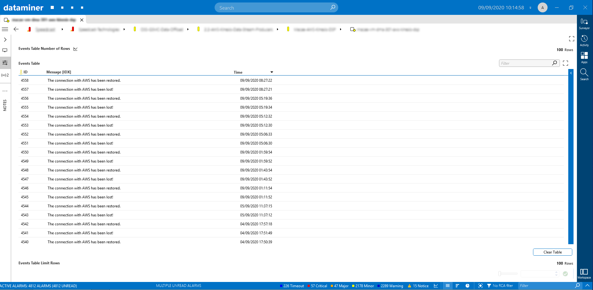Image resolution: width=593 pixels, height=290 pixels.
Task: Click ACTIVE ALARMS: 4812 ALARMS status text
Action: (x=39, y=286)
